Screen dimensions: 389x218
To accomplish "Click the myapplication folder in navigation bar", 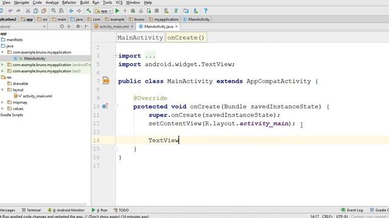I will [164, 19].
